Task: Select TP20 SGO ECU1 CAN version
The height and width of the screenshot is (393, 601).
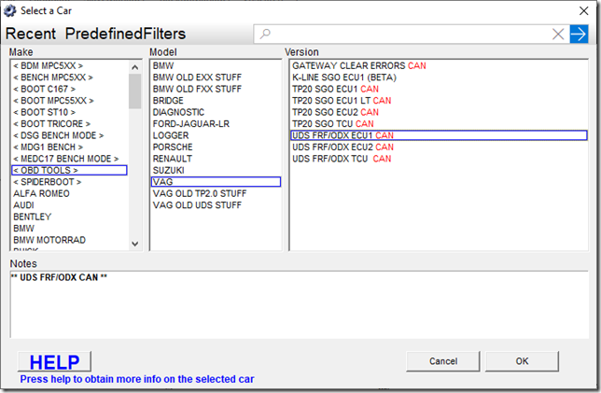Action: (x=439, y=89)
